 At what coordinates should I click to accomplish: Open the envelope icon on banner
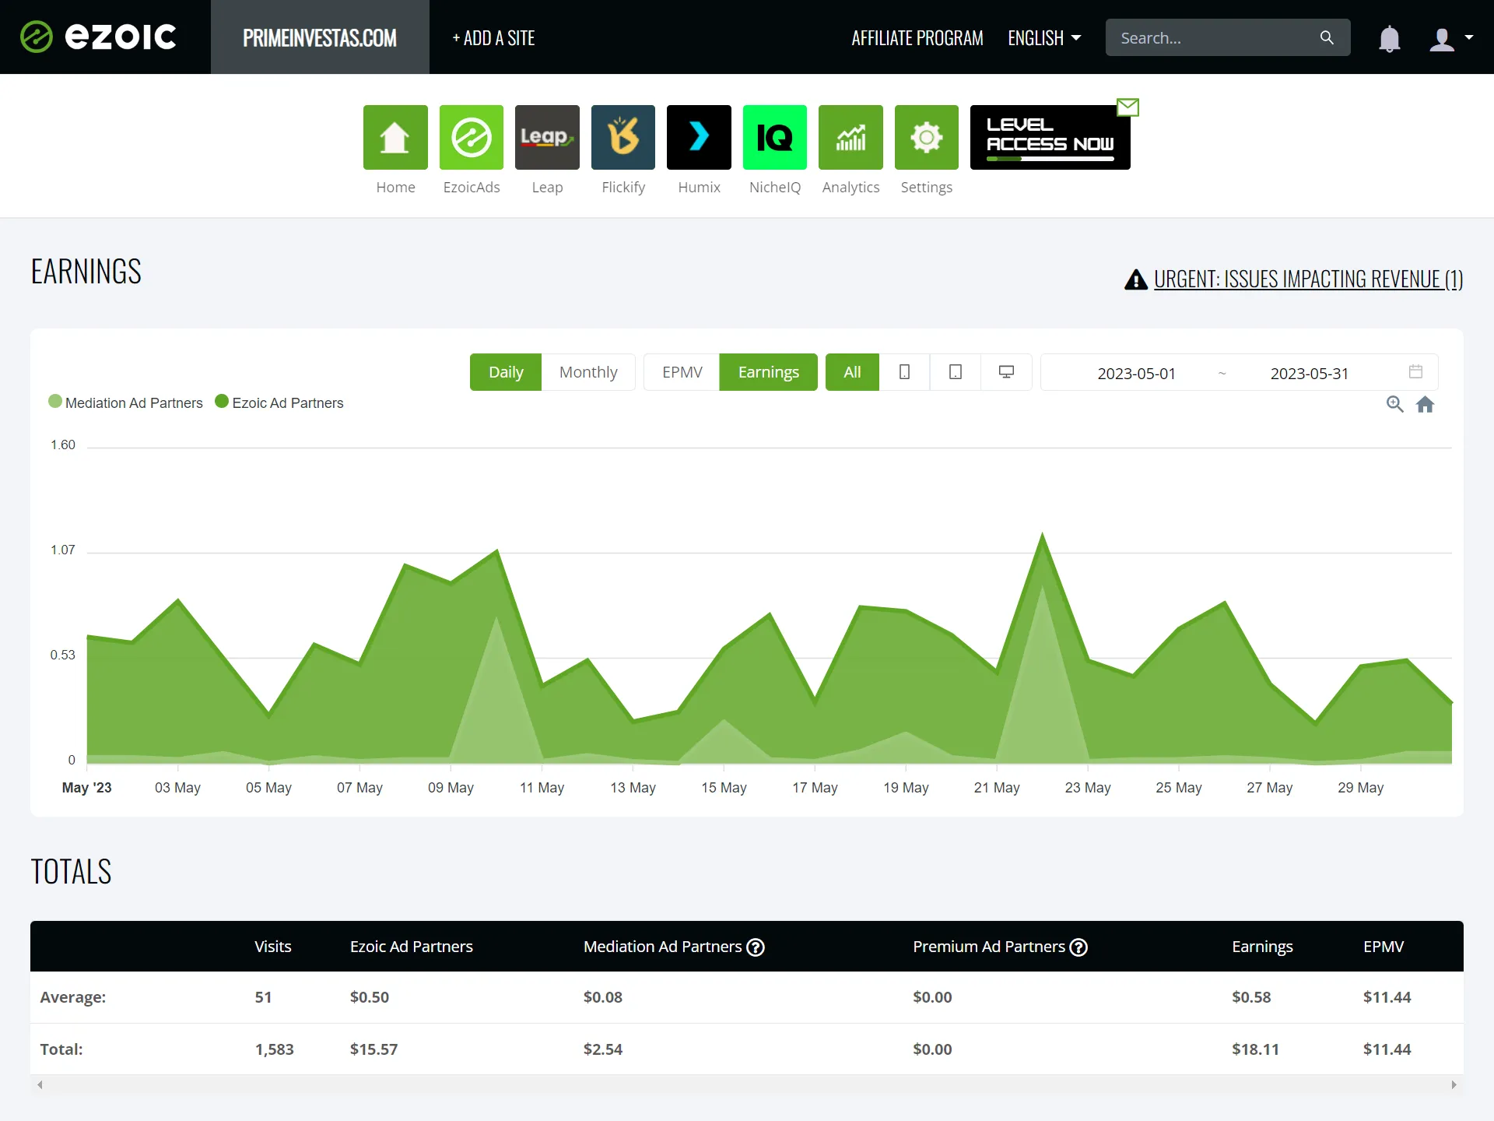coord(1128,107)
